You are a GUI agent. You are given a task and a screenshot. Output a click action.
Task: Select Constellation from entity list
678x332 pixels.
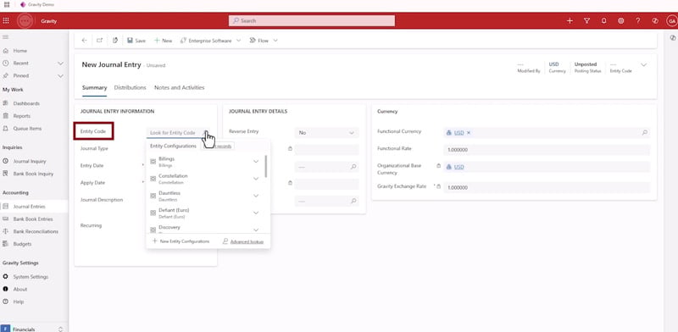tap(173, 179)
